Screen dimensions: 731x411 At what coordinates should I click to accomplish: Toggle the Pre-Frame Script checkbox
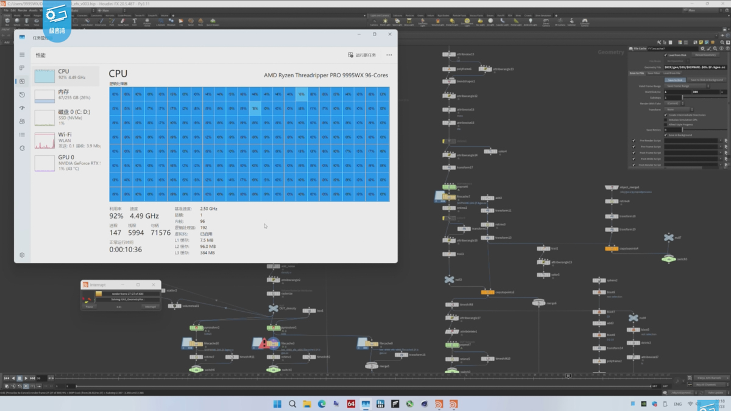pyautogui.click(x=634, y=147)
